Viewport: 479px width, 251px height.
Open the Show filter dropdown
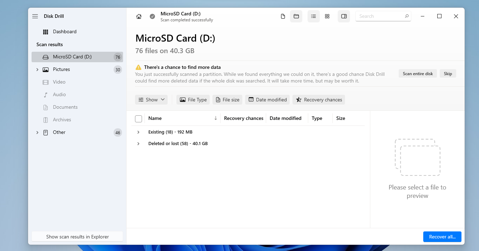click(151, 100)
